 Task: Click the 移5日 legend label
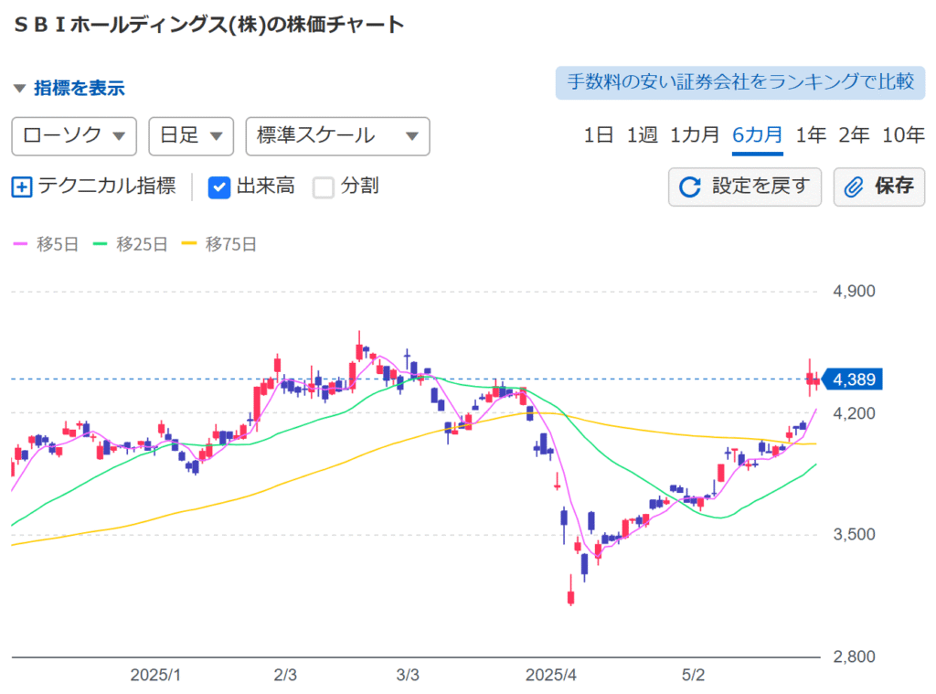click(58, 244)
